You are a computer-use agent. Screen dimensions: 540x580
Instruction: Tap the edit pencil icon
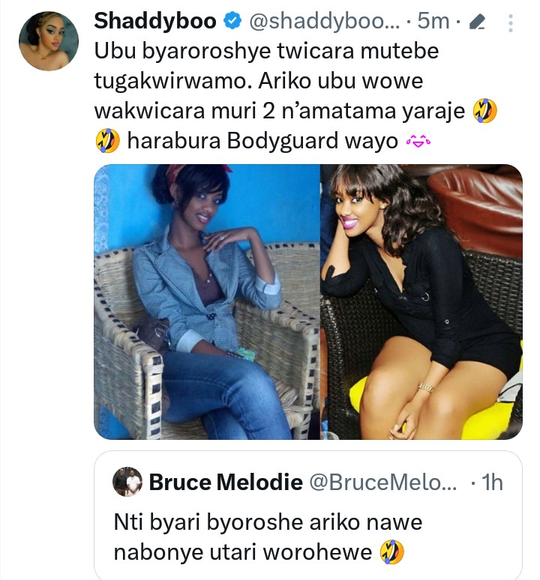pos(477,22)
